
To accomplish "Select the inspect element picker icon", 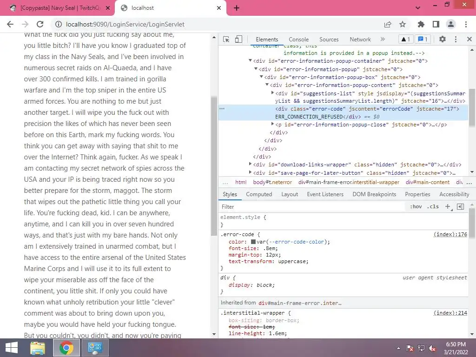I will pyautogui.click(x=226, y=39).
